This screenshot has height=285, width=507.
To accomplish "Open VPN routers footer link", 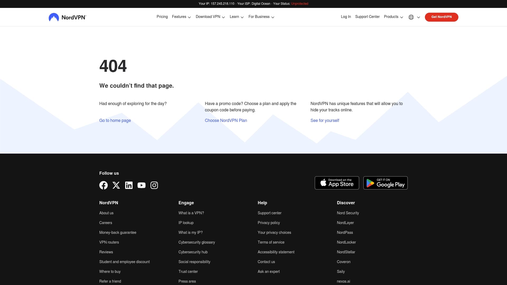I will (x=109, y=242).
